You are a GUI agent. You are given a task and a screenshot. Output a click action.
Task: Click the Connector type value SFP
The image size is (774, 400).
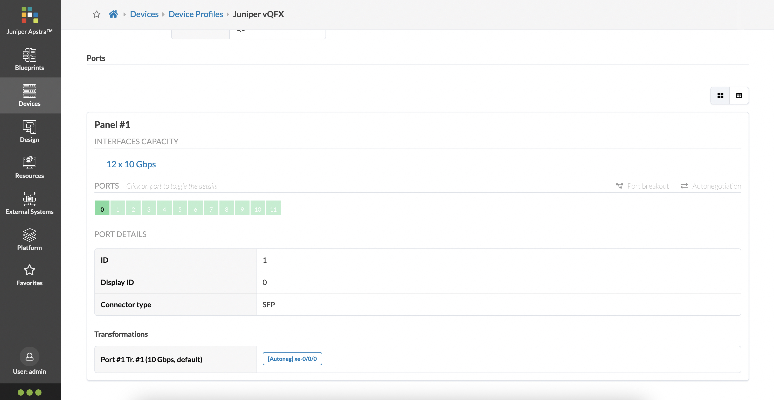269,305
